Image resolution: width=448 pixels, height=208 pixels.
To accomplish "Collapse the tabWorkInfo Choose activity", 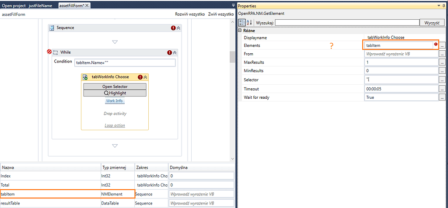I will point(146,77).
